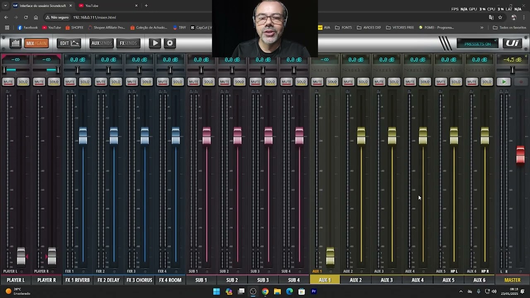This screenshot has height=298, width=530.
Task: Open Microsoft Edge from taskbar
Action: 289,291
